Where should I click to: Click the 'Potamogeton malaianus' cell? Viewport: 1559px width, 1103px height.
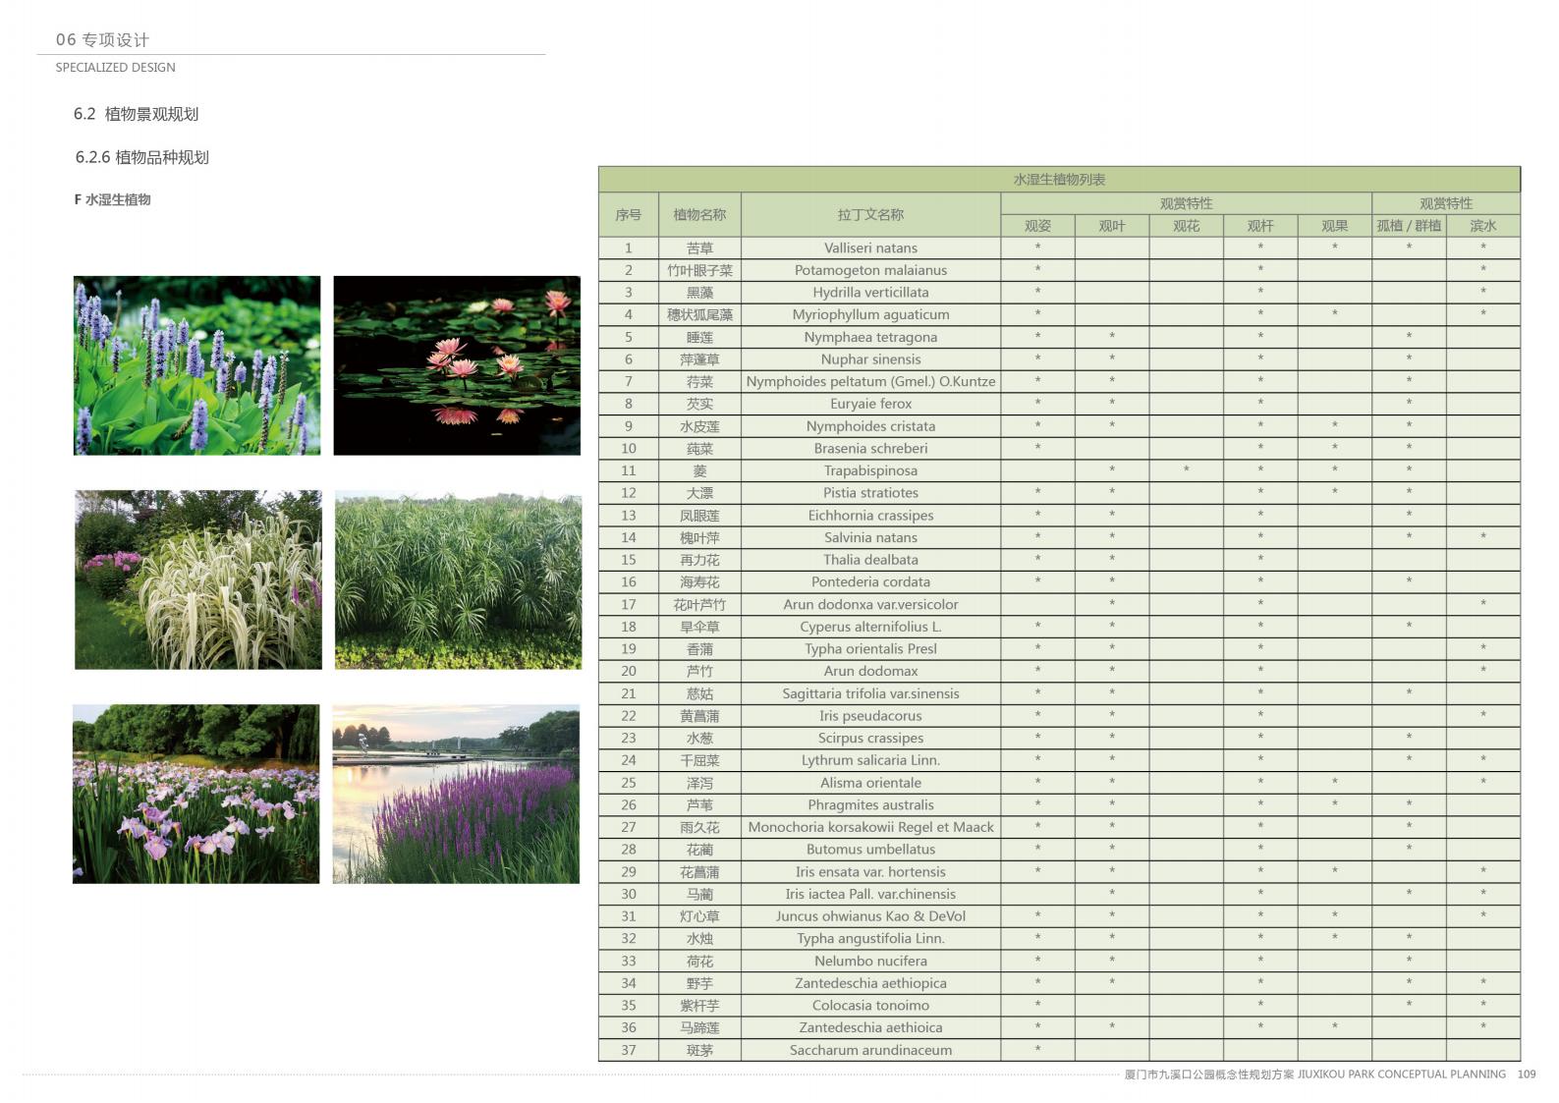pos(870,270)
